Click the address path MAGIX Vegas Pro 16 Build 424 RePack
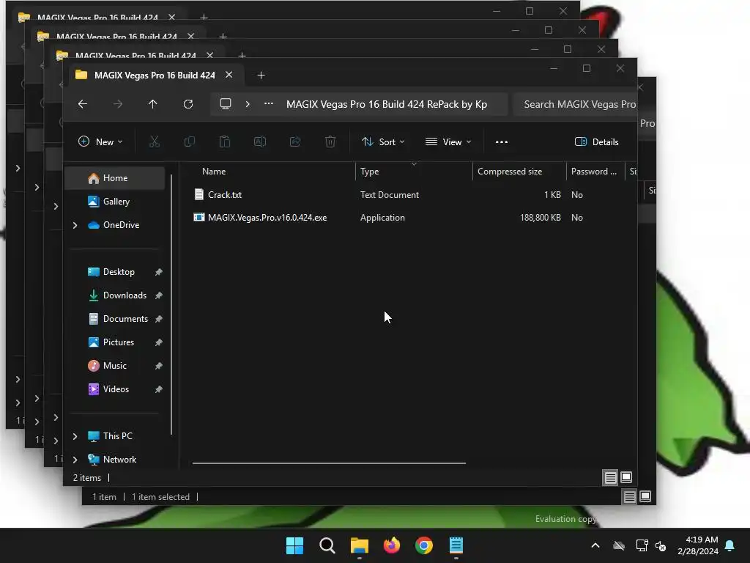 click(387, 104)
